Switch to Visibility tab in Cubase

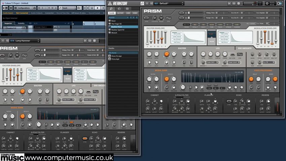(21, 23)
